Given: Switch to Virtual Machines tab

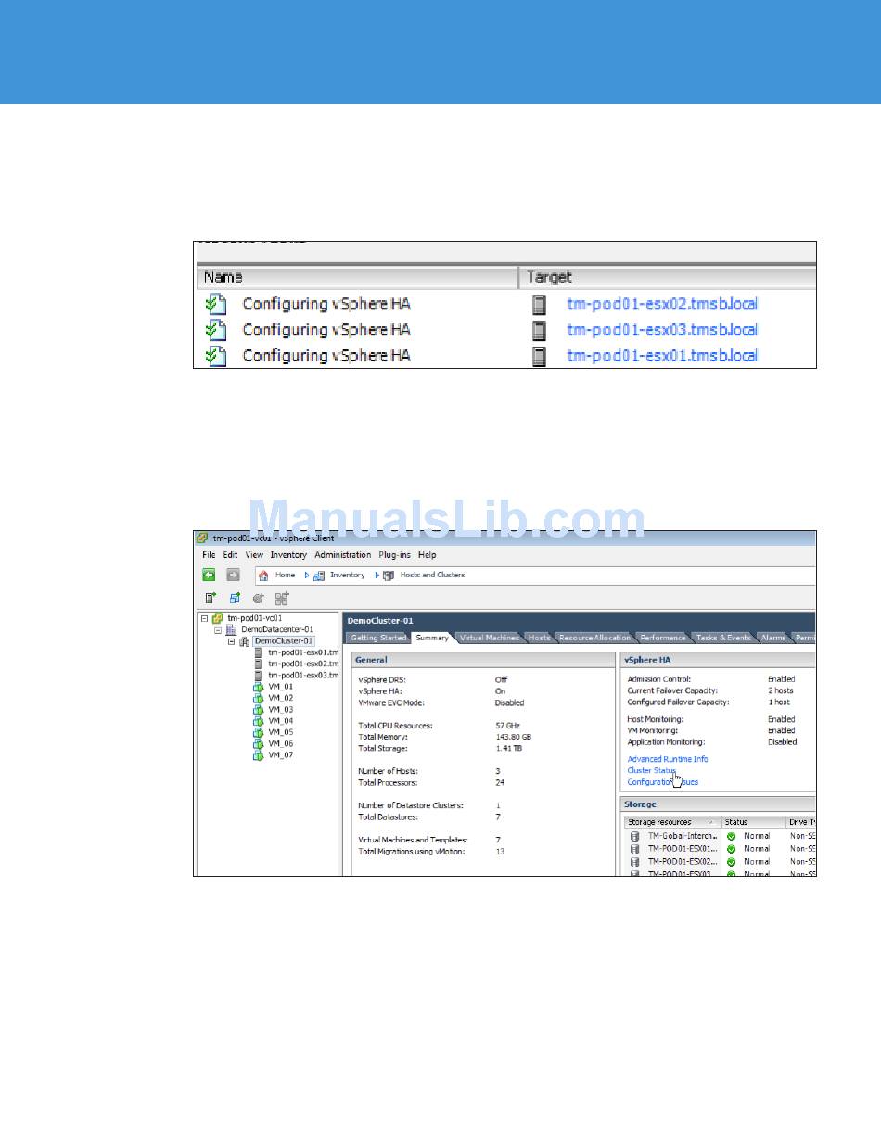Looking at the screenshot, I should pyautogui.click(x=489, y=638).
